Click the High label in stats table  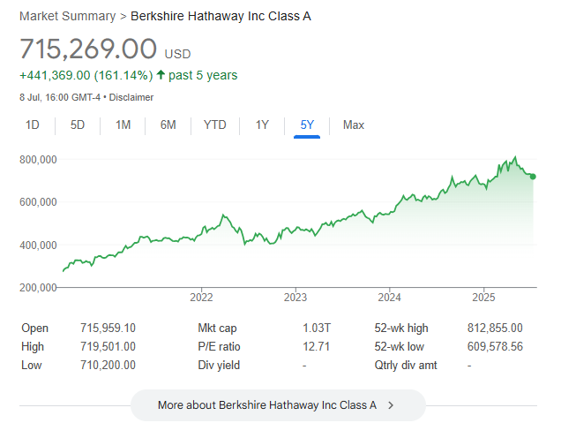(x=33, y=347)
